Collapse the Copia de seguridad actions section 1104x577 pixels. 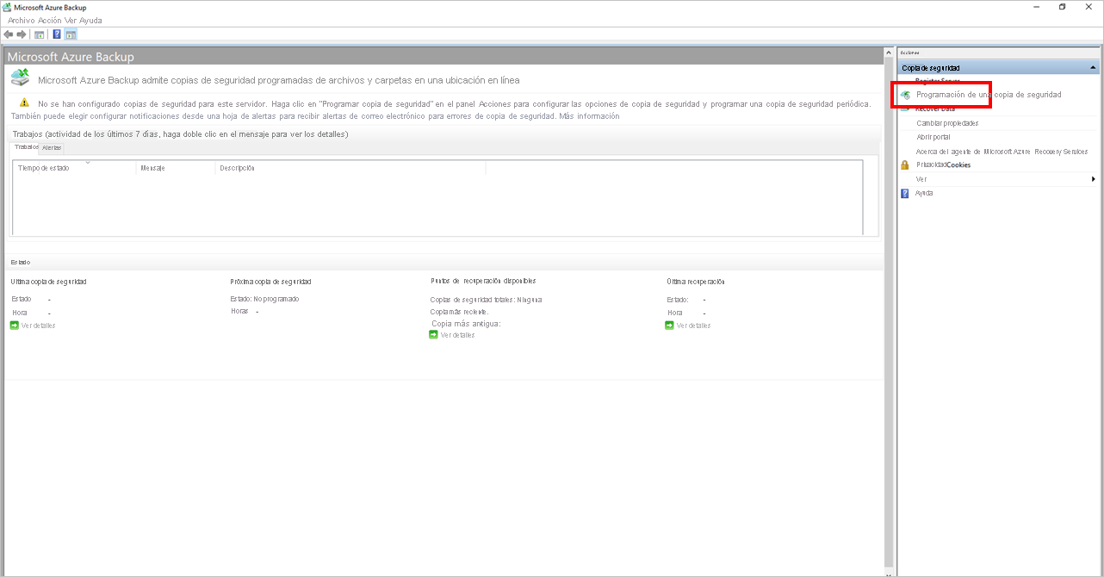pyautogui.click(x=1093, y=67)
